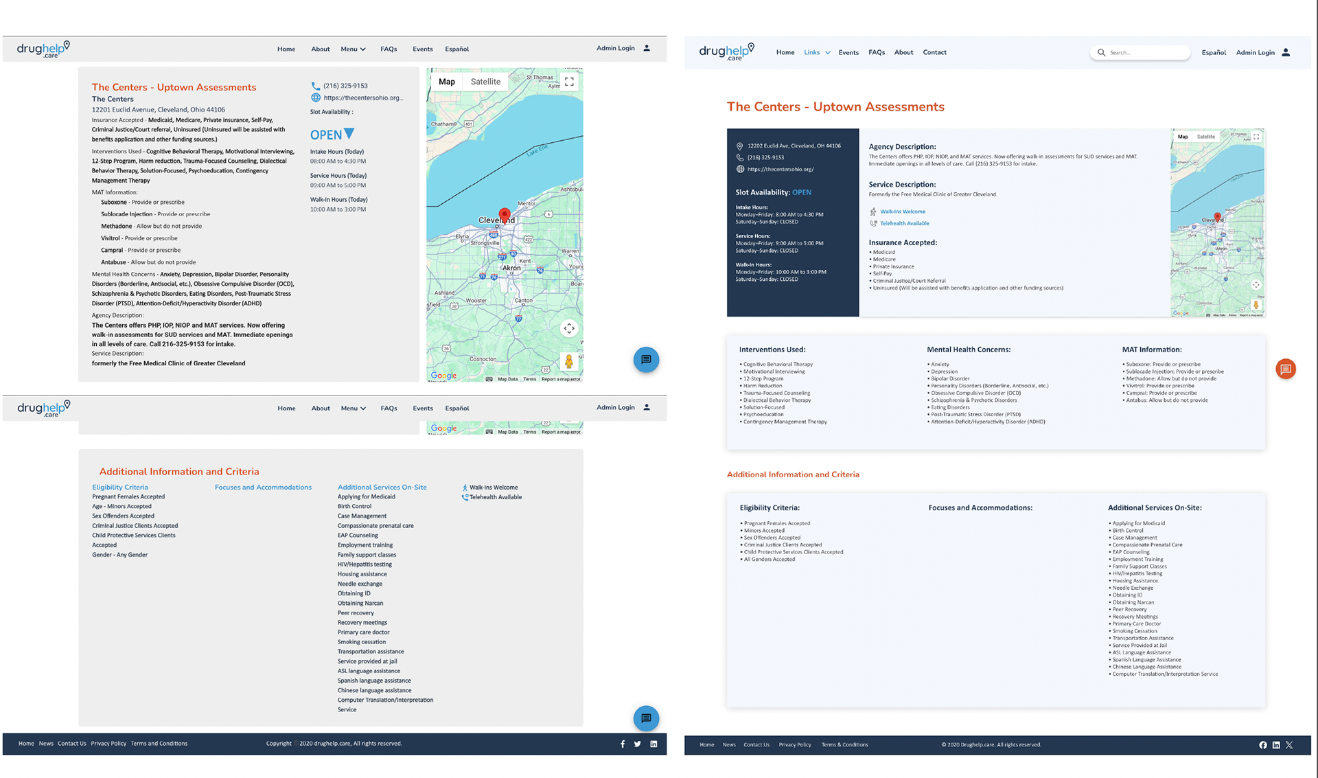Click Walk-Ins Welcome link on right page
This screenshot has height=778, width=1318.
903,211
